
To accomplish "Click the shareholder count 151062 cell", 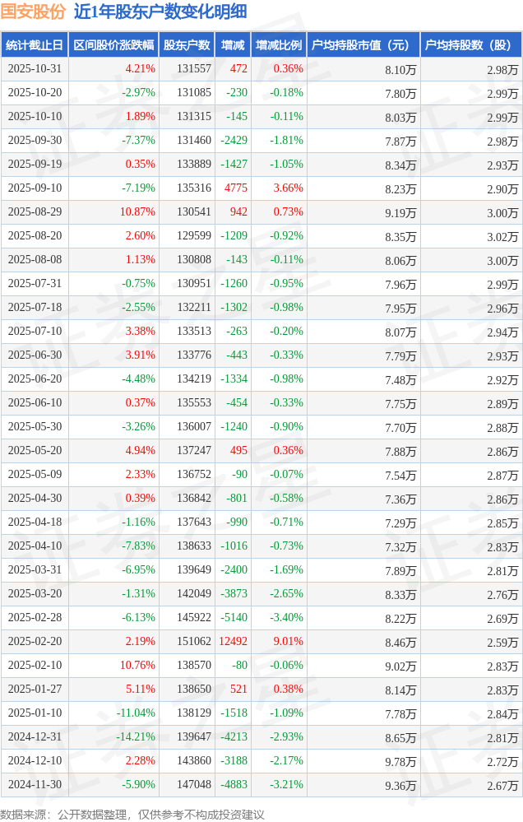I will tap(194, 642).
